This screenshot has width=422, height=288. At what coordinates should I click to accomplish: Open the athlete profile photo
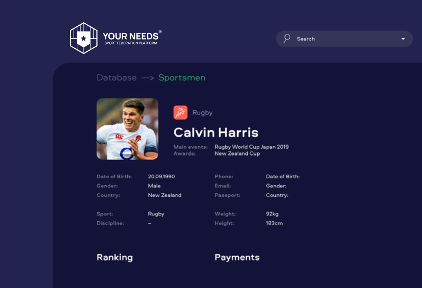tap(127, 129)
